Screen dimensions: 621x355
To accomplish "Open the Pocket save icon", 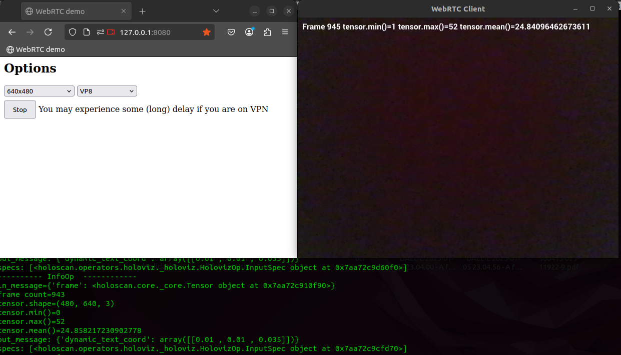I will [231, 32].
